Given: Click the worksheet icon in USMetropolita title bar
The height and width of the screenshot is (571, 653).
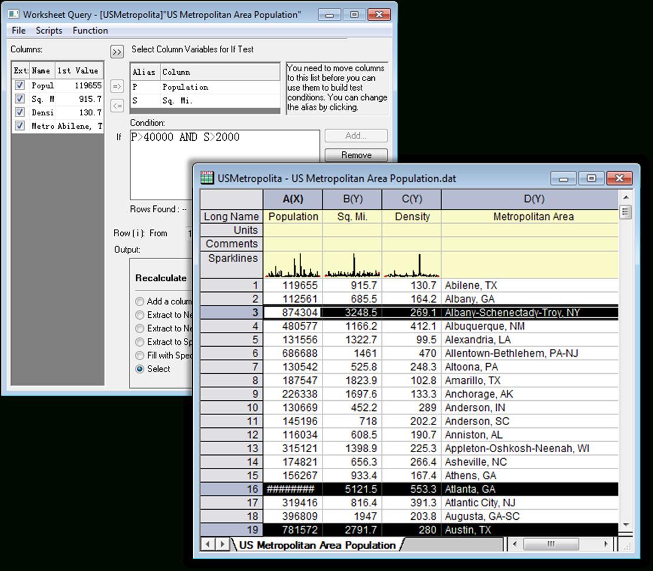Looking at the screenshot, I should 206,177.
